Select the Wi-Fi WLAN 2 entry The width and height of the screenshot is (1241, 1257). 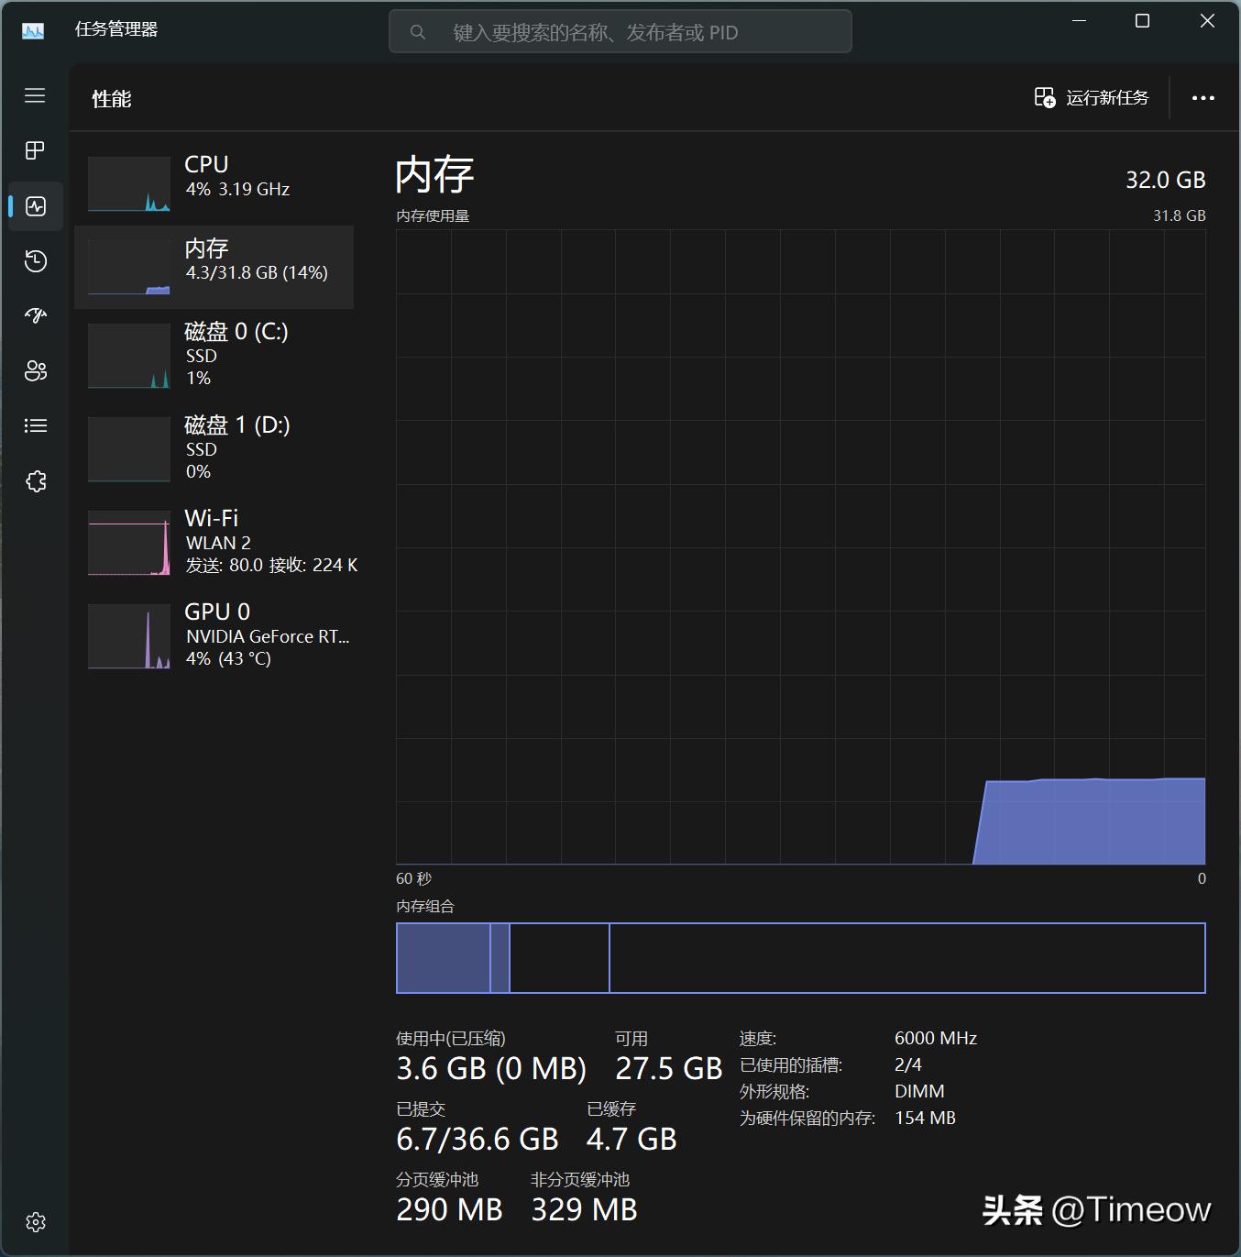pos(215,542)
